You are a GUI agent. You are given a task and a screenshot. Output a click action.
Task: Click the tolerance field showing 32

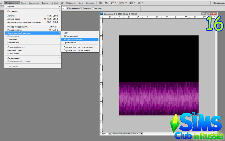[x=63, y=8]
